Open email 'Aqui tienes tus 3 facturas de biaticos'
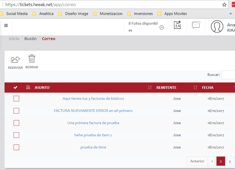 [x=93, y=99]
